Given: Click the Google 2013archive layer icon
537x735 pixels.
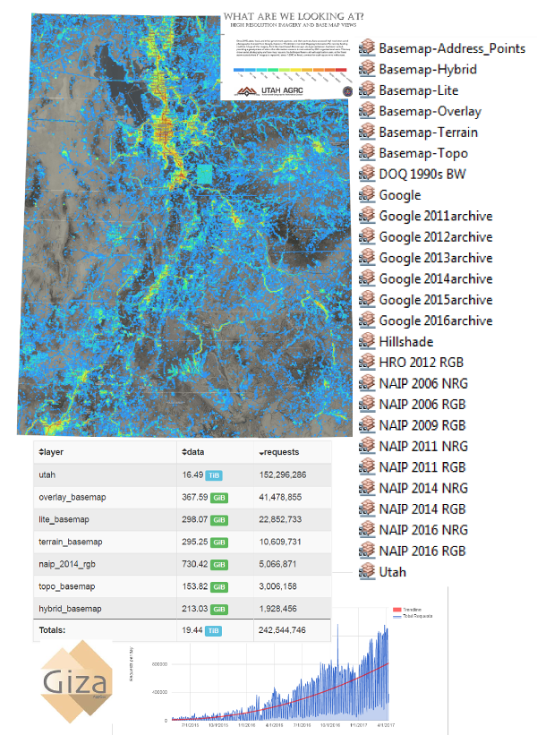Looking at the screenshot, I should [x=367, y=257].
